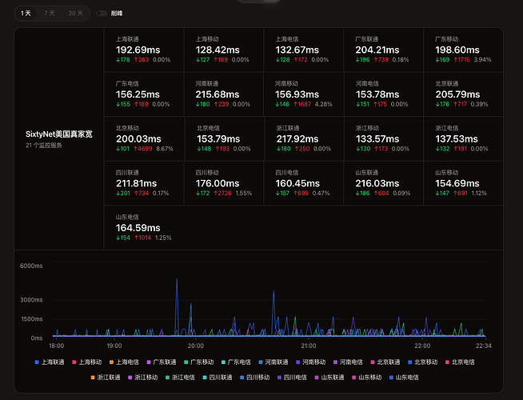
Task: Select the 广东移动 198.60ms card
Action: 463,50
